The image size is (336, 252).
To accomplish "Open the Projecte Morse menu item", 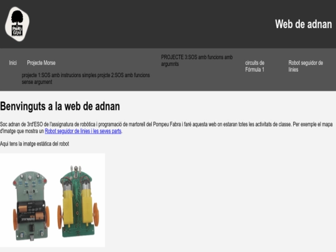I will pyautogui.click(x=41, y=63).
